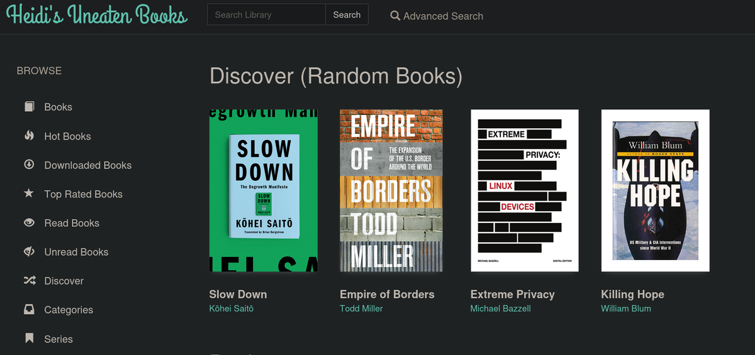This screenshot has height=355, width=755.
Task: Click the Downloaded Books arrow icon
Action: pyautogui.click(x=29, y=165)
